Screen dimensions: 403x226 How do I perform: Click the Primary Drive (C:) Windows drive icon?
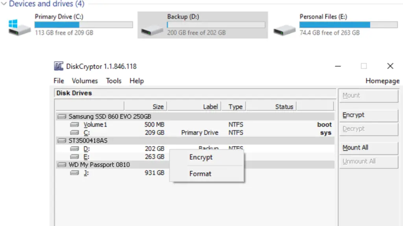[x=20, y=27]
